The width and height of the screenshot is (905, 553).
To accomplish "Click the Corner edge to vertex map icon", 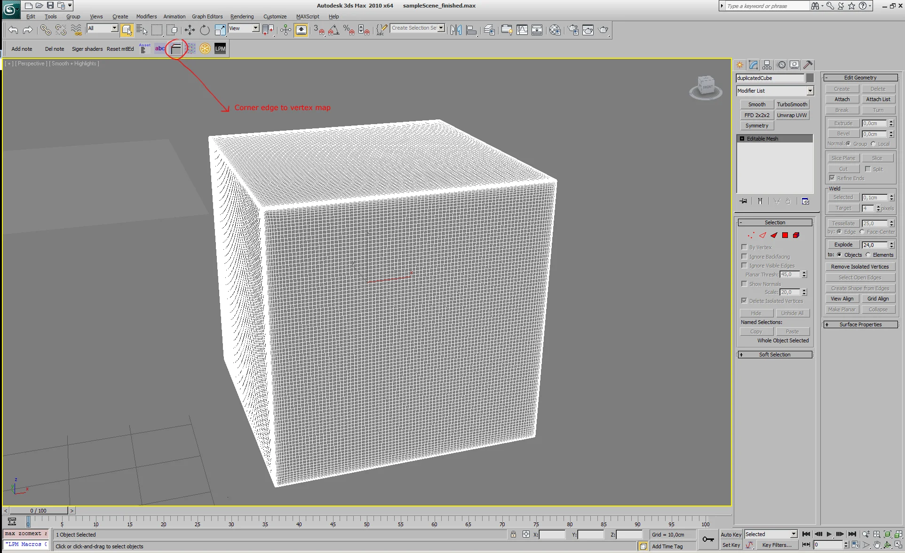I will pyautogui.click(x=176, y=48).
